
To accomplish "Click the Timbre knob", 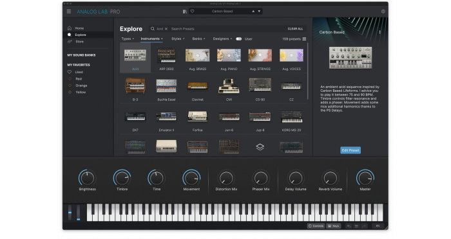I will click(122, 178).
